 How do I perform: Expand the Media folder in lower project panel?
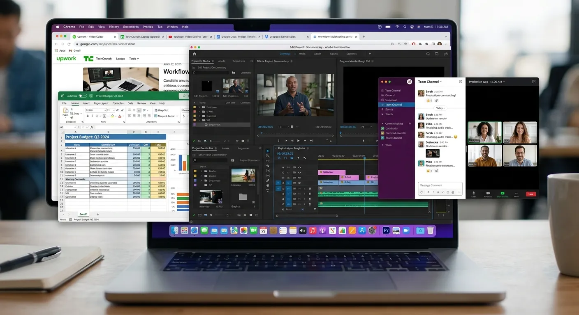pos(201,171)
